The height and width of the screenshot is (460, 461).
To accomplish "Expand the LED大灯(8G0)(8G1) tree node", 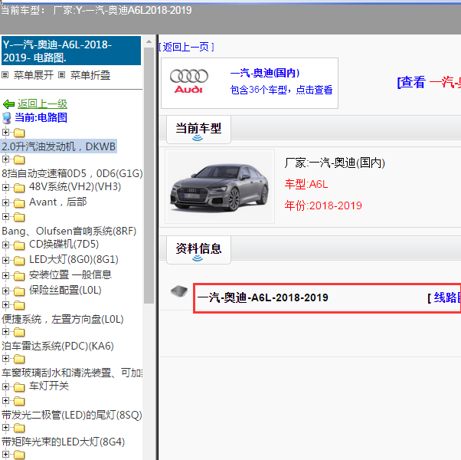I will click(x=5, y=260).
